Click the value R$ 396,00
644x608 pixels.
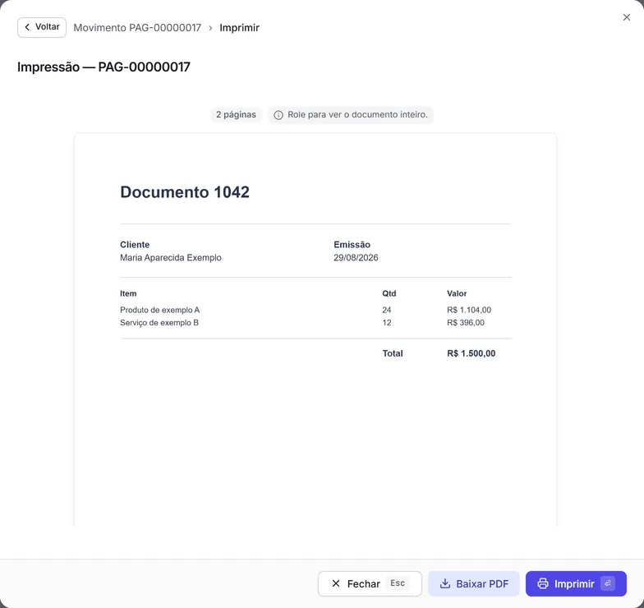tap(466, 322)
